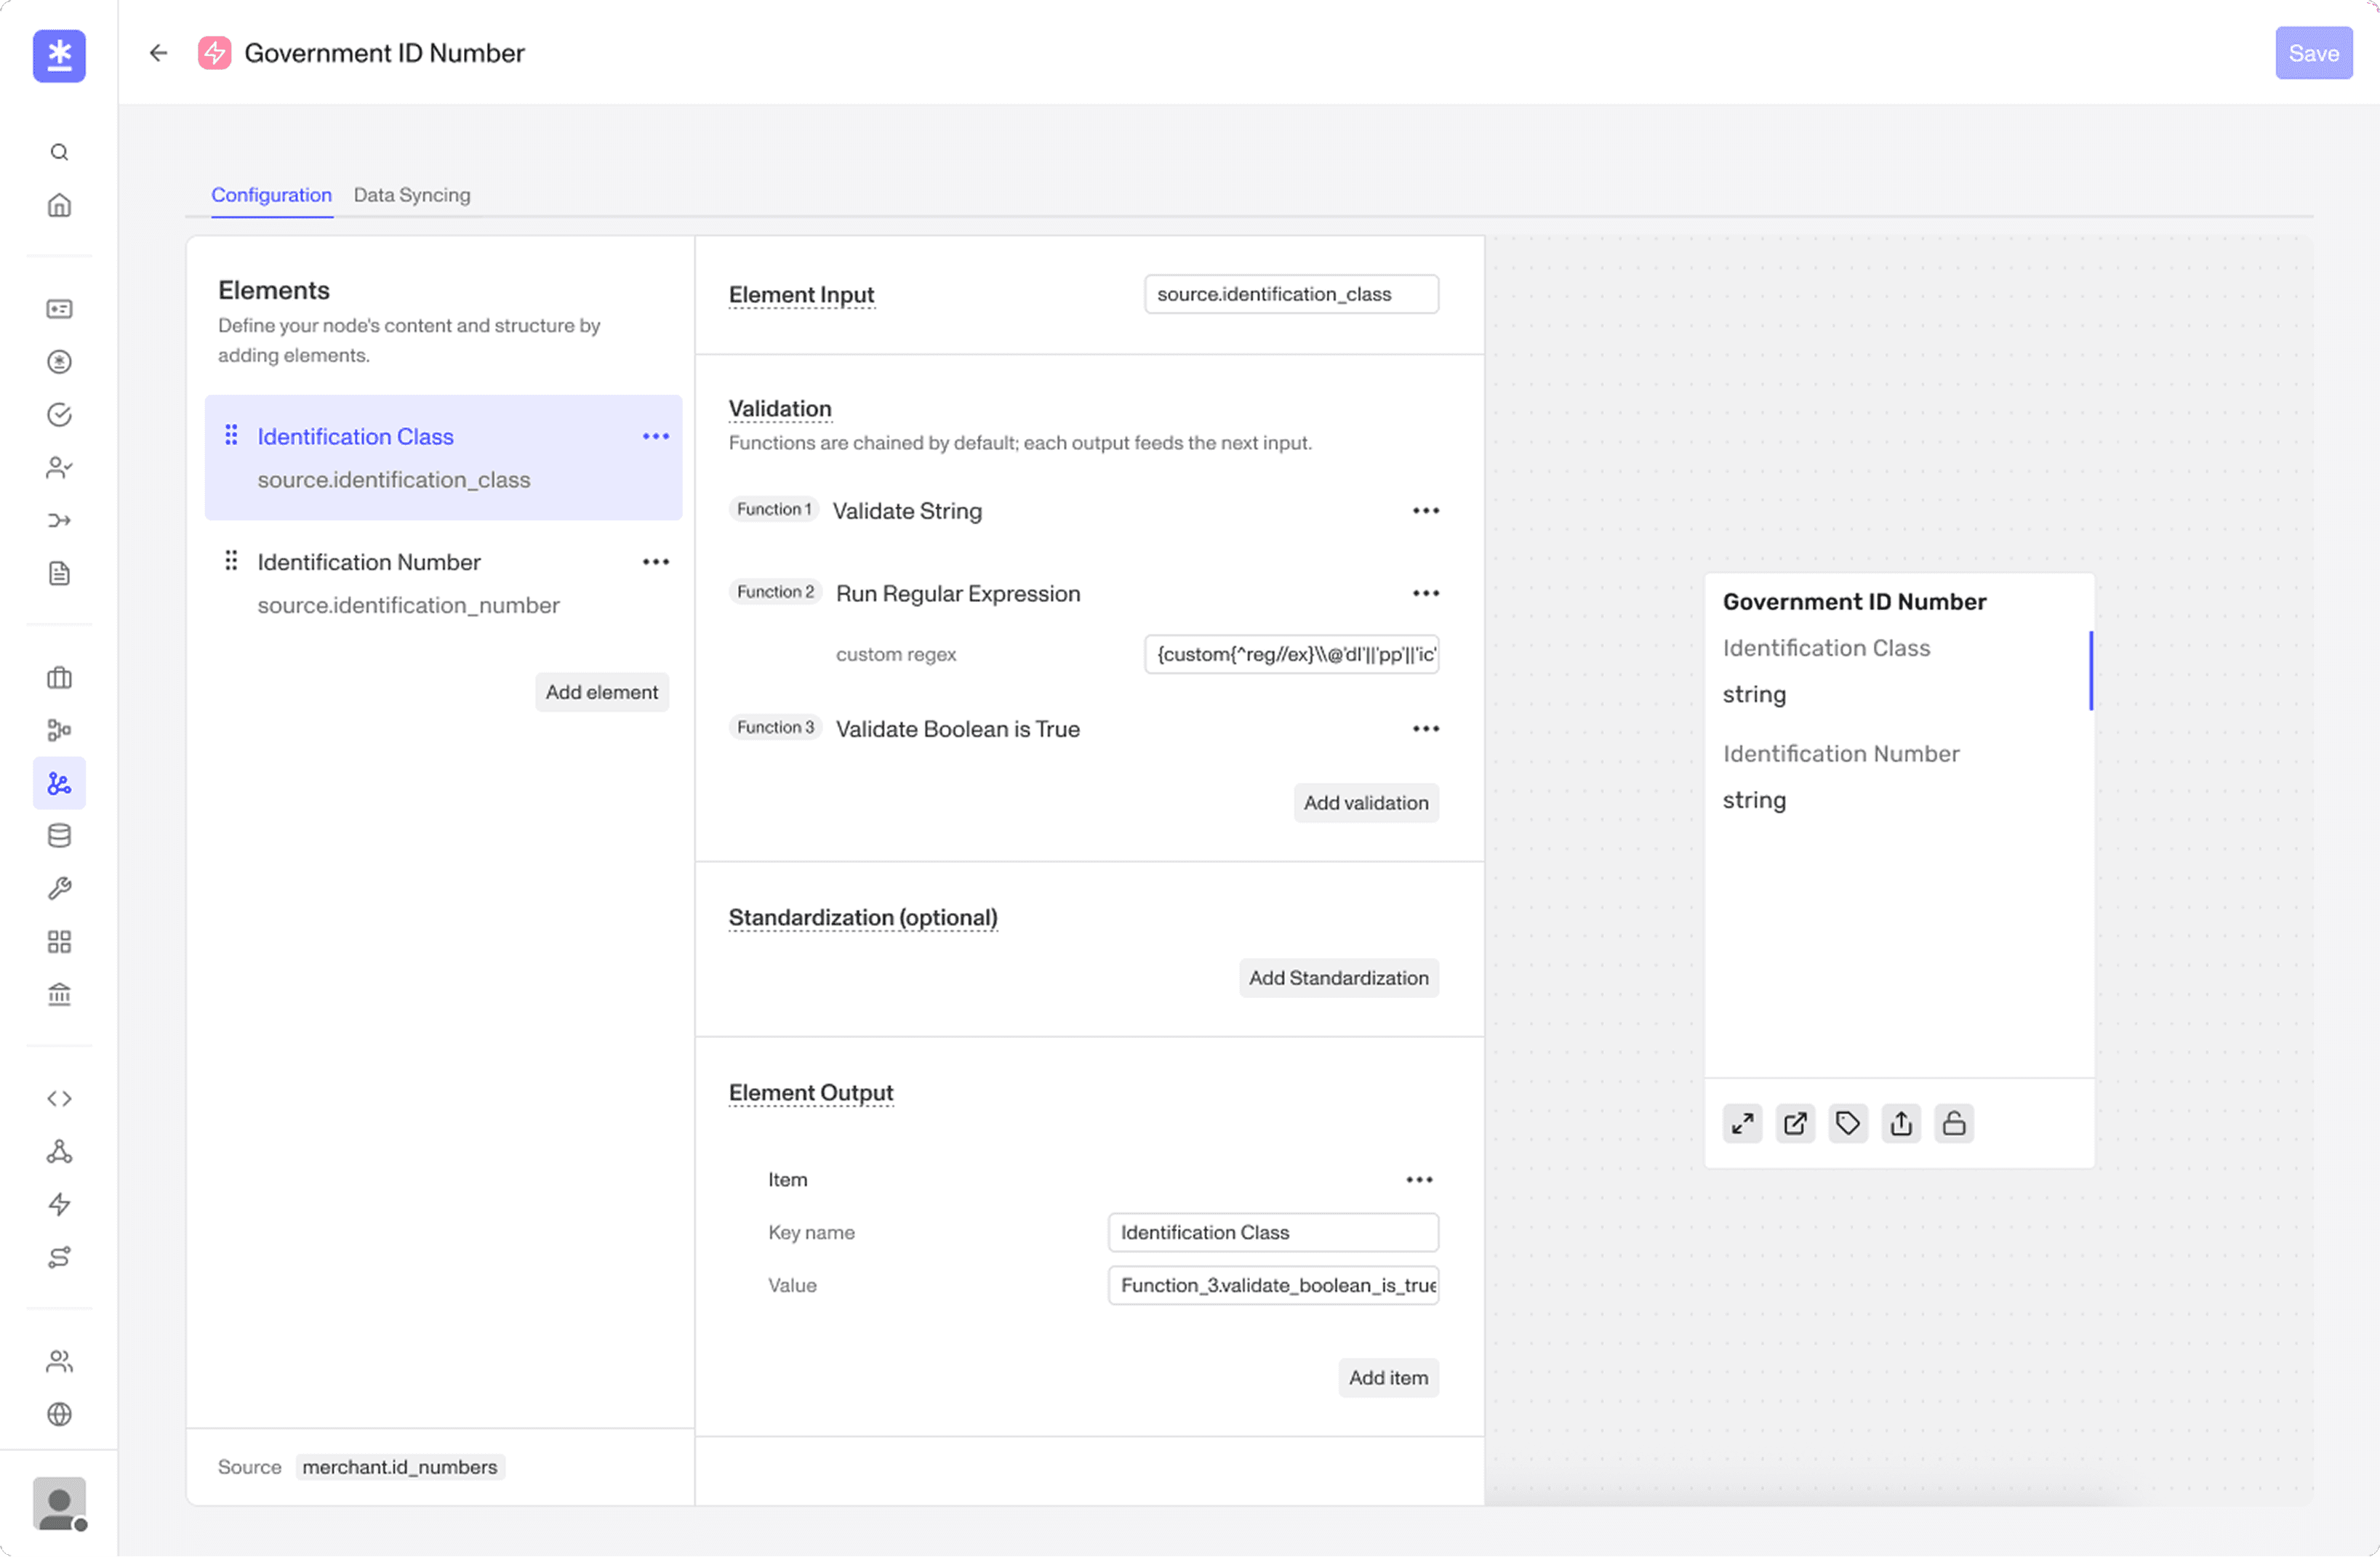This screenshot has height=1557, width=2380.
Task: Click the Add validation button
Action: (1366, 803)
